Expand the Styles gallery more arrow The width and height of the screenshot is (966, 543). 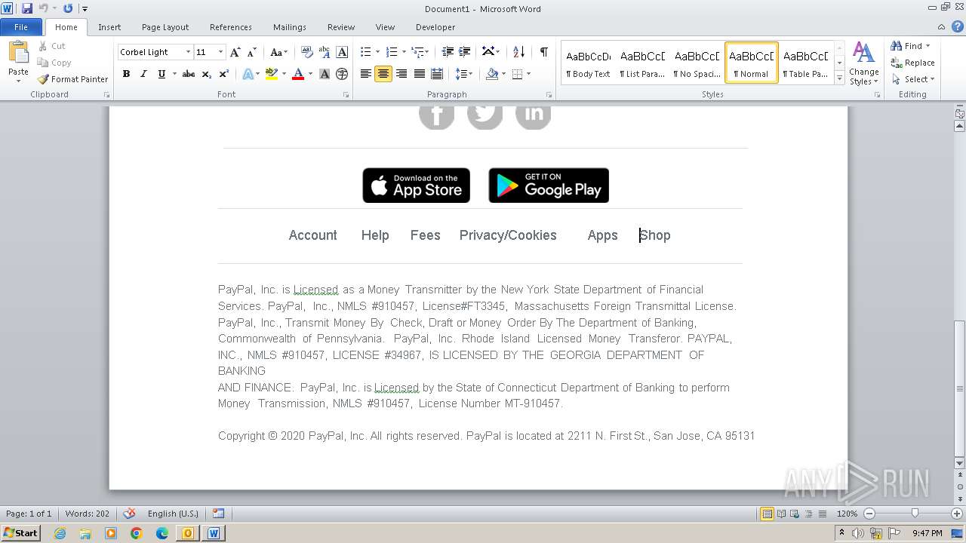click(839, 78)
